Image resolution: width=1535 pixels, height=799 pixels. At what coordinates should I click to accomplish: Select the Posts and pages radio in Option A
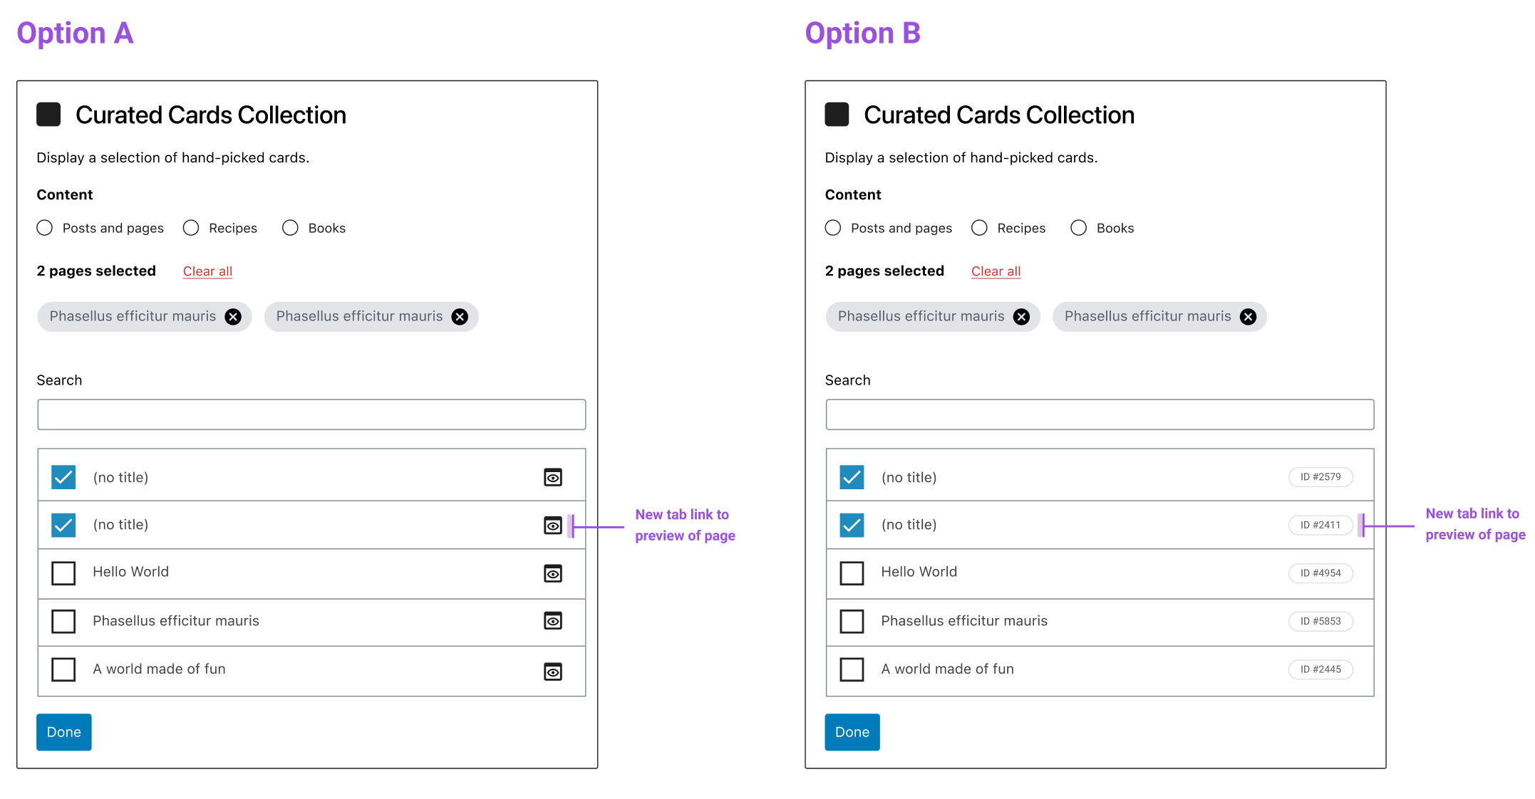click(44, 227)
